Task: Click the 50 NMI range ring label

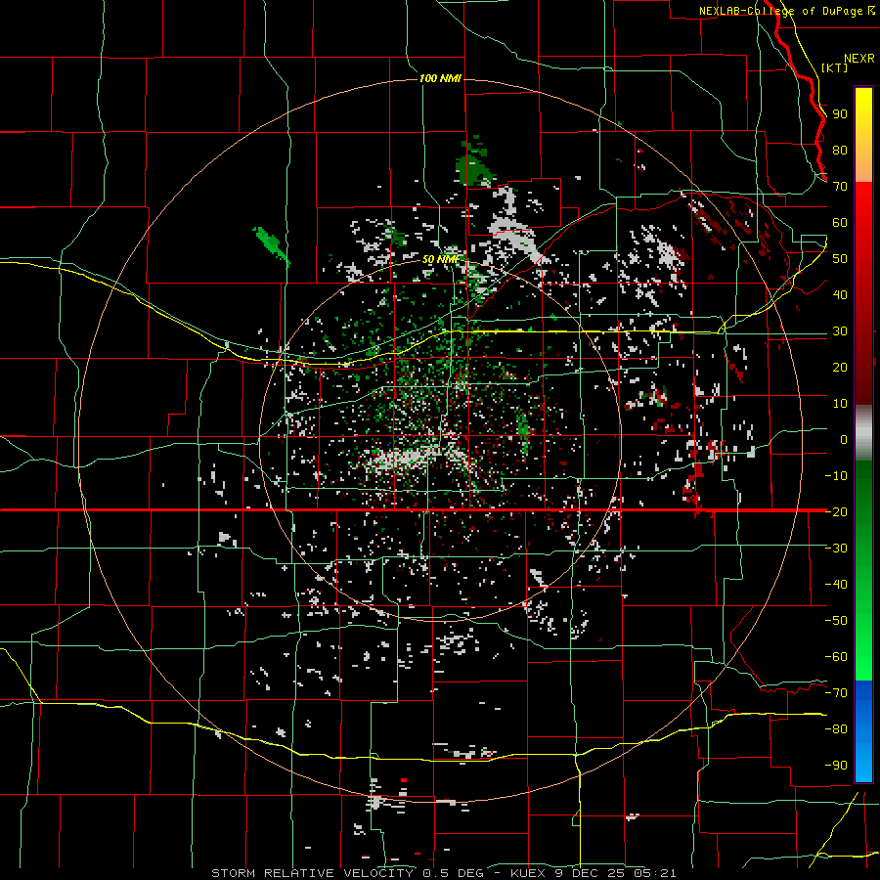Action: click(441, 259)
